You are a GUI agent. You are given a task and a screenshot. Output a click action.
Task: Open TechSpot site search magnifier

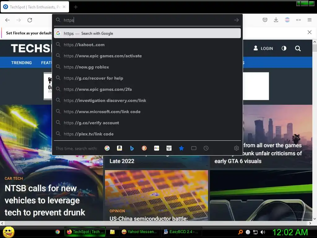point(298,48)
